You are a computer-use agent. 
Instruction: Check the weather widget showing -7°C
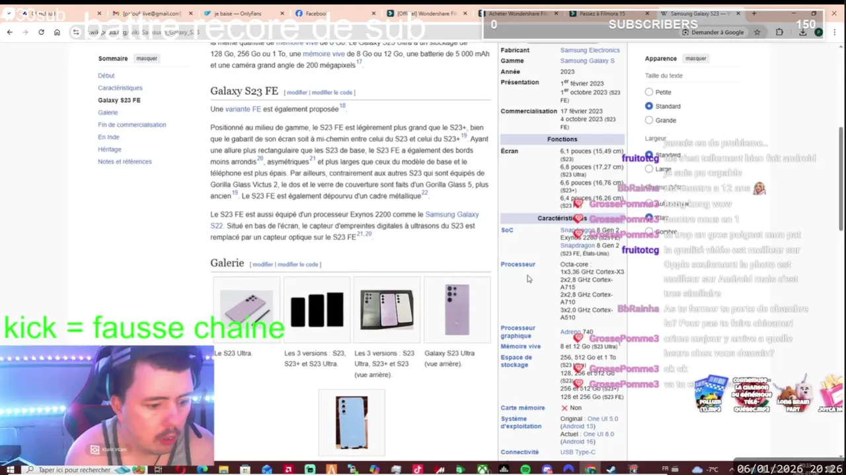(705, 469)
